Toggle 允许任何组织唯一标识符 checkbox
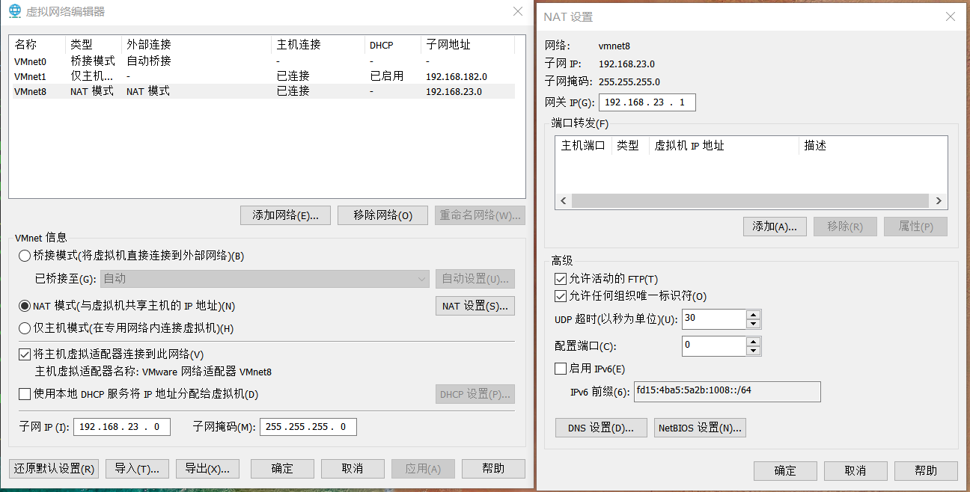 [560, 296]
